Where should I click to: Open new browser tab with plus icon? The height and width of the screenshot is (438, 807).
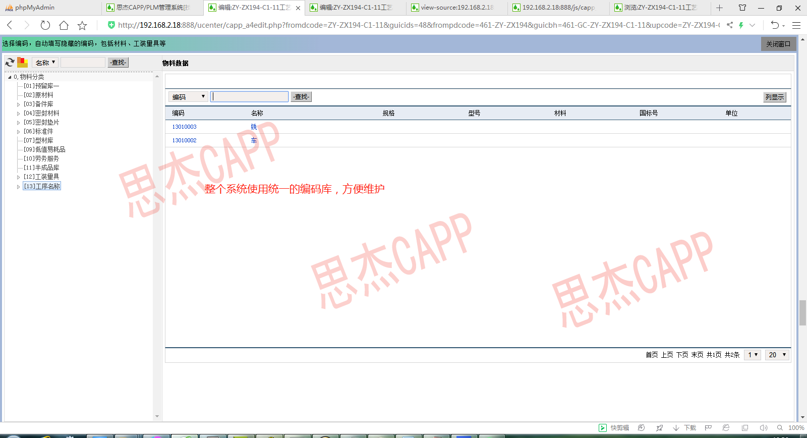[x=719, y=8]
